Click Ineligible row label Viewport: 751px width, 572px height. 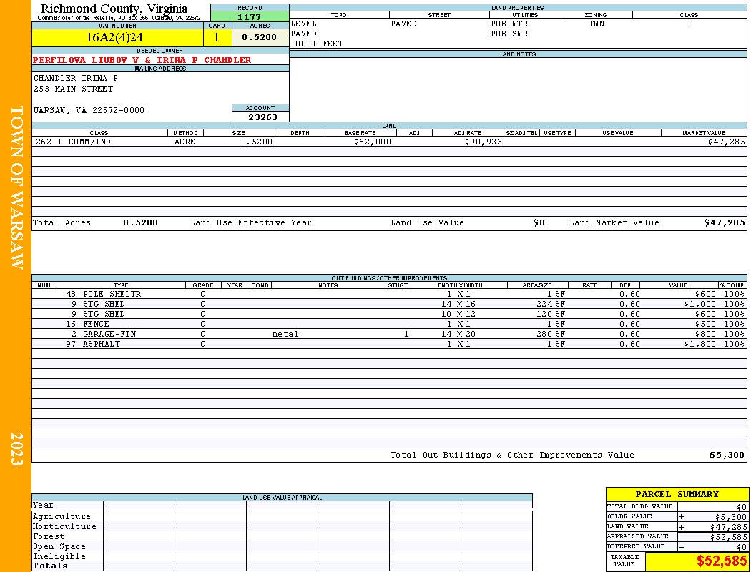point(59,557)
